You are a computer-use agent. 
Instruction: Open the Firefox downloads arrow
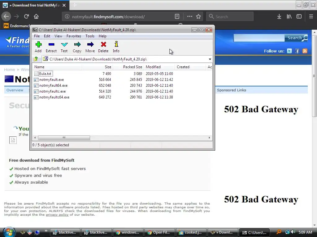279,16
